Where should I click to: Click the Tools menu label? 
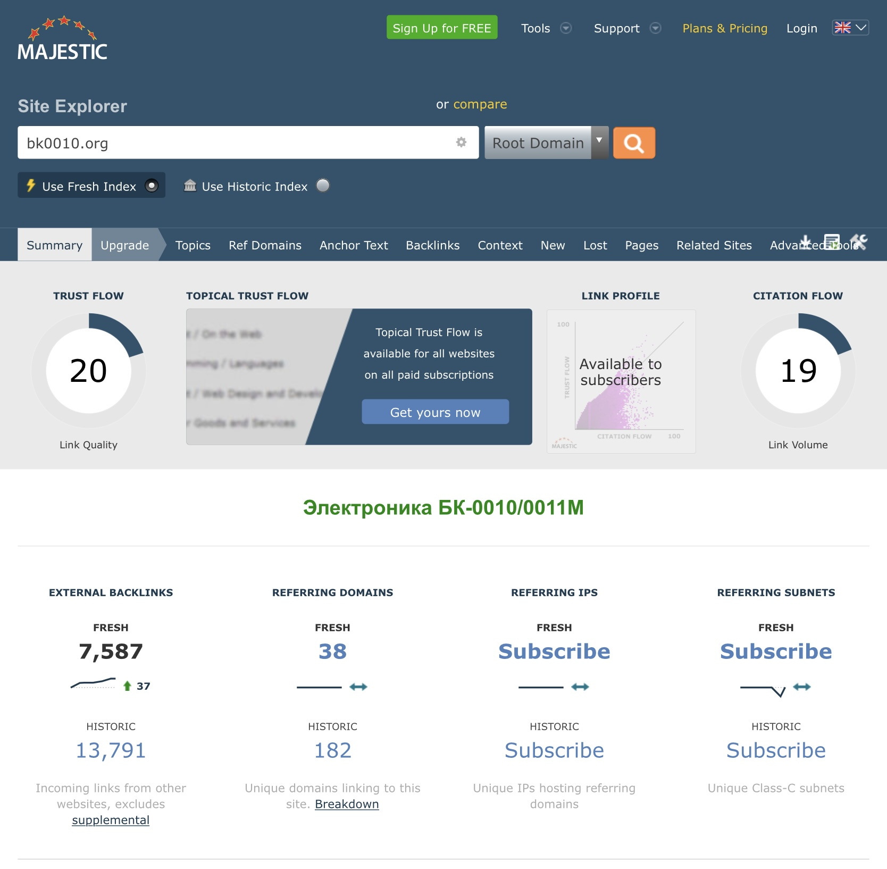tap(535, 28)
